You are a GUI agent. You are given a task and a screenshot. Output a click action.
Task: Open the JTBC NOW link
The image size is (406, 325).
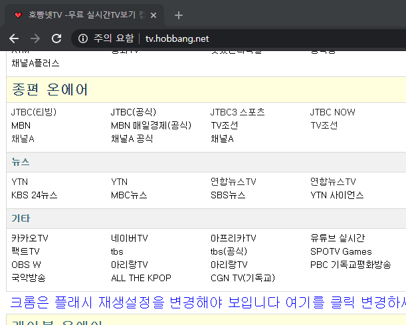[333, 112]
